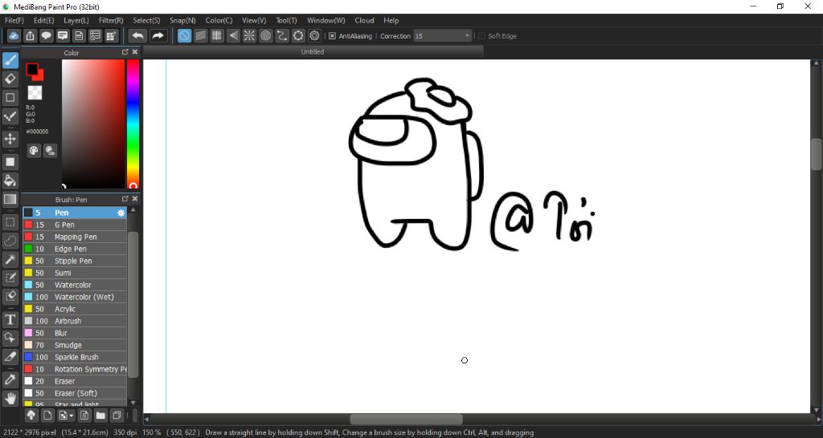823x438 pixels.
Task: Click the canvas vertical scrollbar thumb
Action: (x=817, y=154)
